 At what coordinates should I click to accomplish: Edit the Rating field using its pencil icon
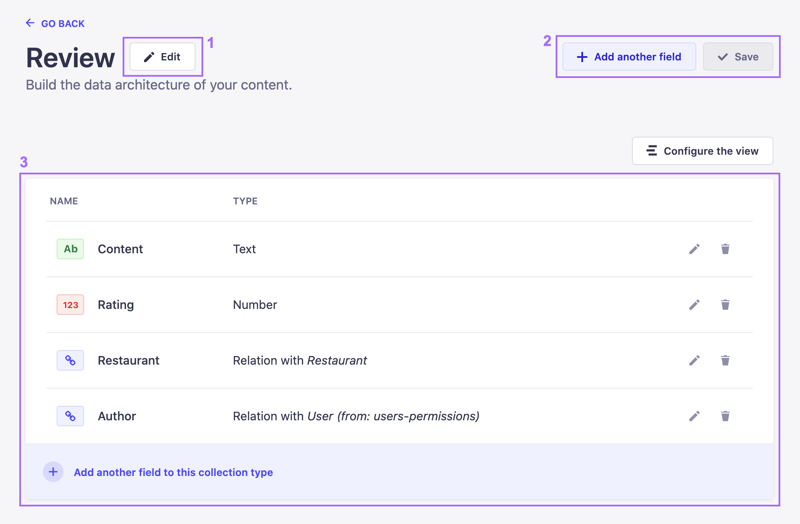tap(695, 305)
